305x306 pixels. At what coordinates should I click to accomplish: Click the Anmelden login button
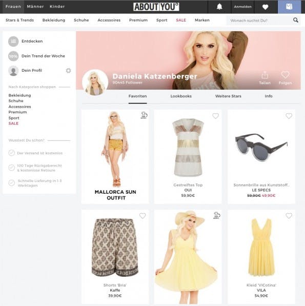tap(243, 7)
